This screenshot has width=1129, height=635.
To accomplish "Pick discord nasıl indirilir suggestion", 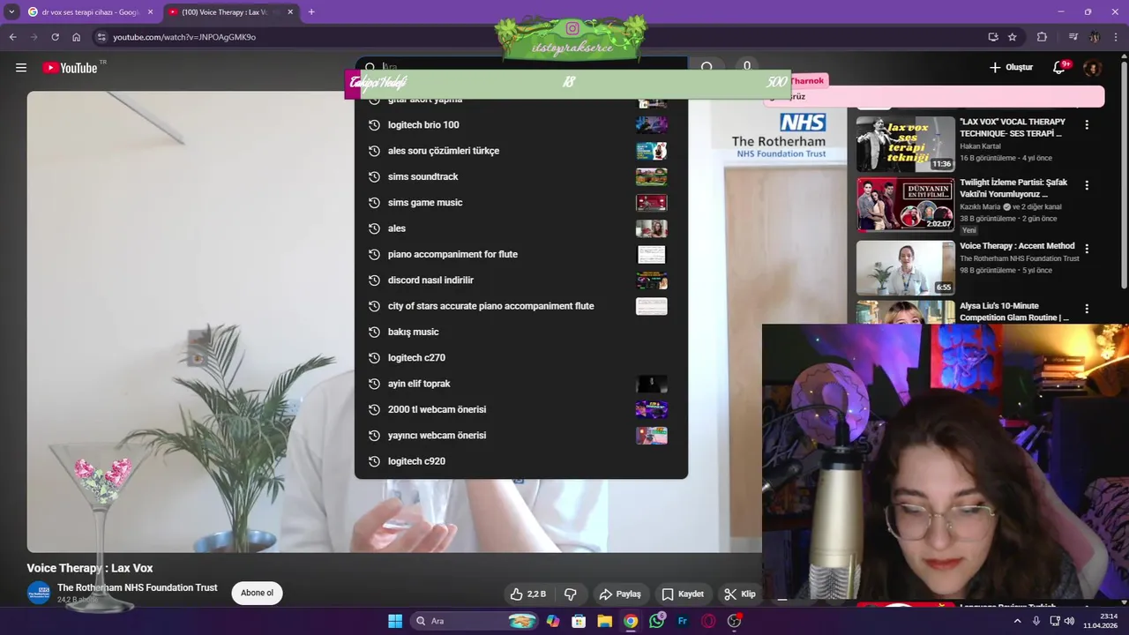I will point(520,280).
